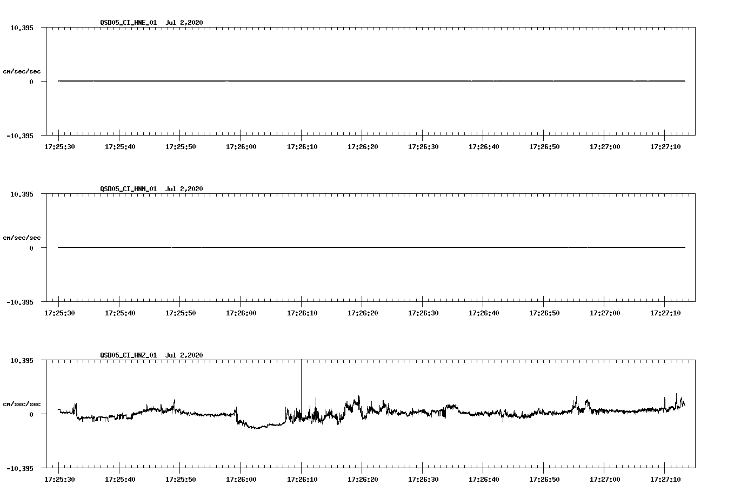The width and height of the screenshot is (734, 499).
Task: Click cm/sec/sec unit label of HNZ plot
Action: click(22, 404)
